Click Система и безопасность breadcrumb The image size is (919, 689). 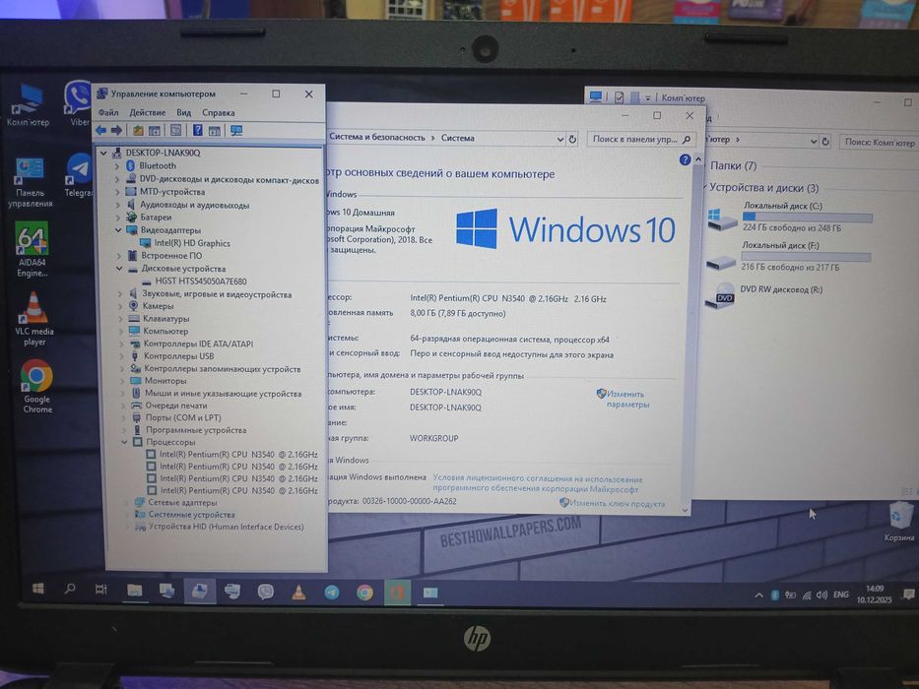pos(377,137)
